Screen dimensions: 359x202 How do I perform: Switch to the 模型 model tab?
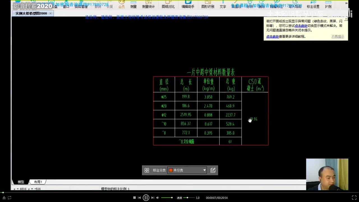[21, 182]
